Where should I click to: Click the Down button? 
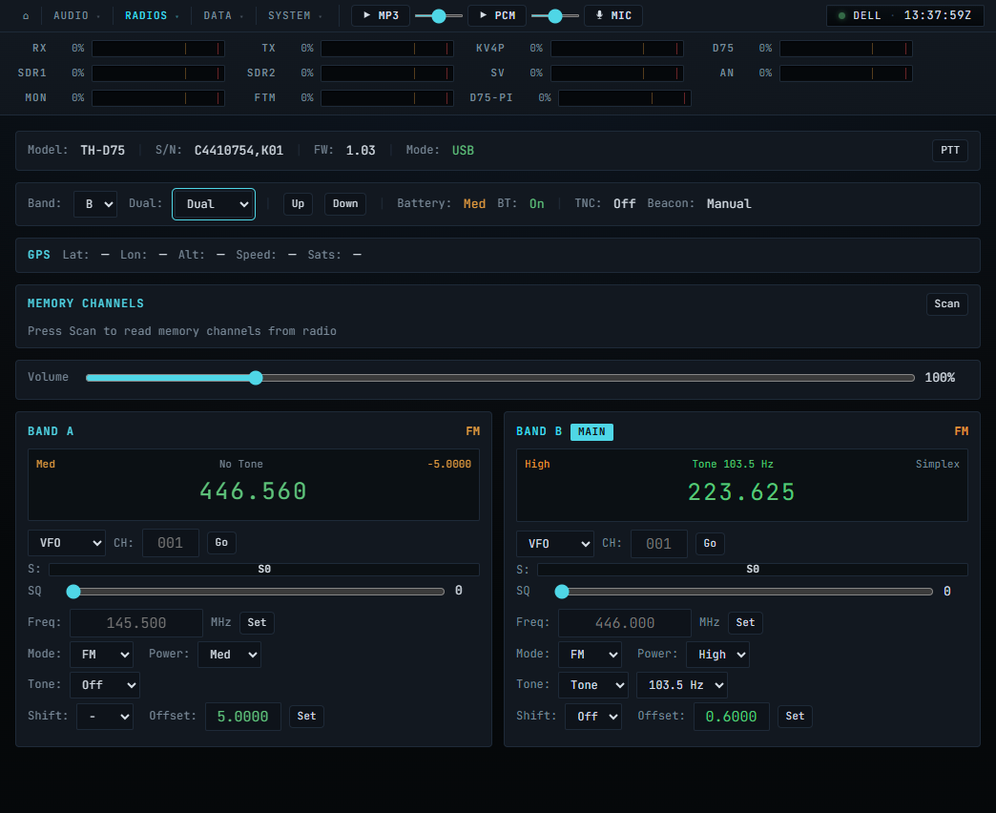tap(345, 204)
